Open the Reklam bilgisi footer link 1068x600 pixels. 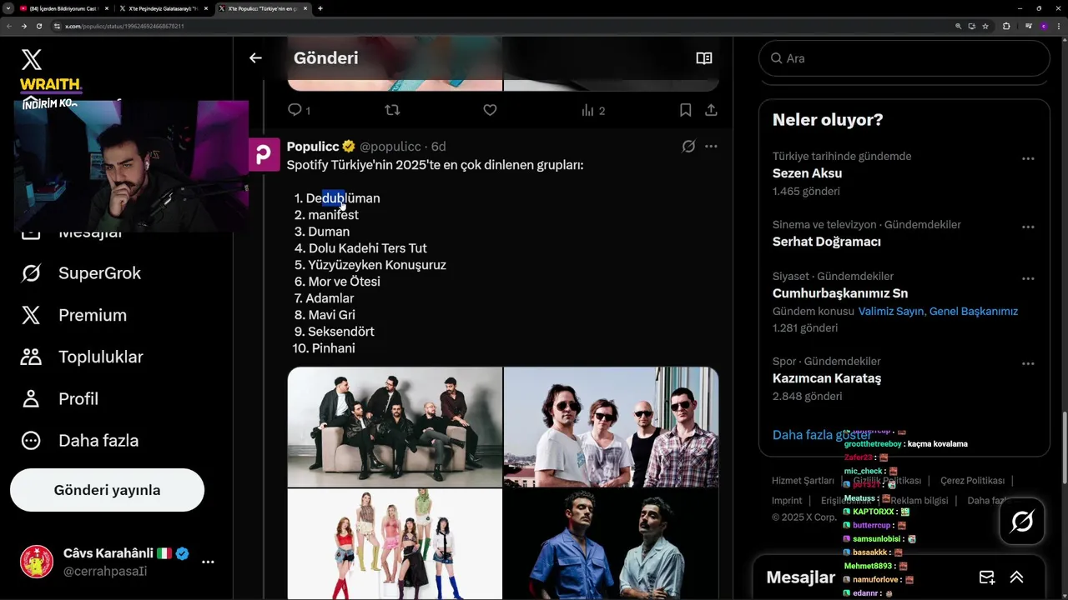[x=919, y=501]
